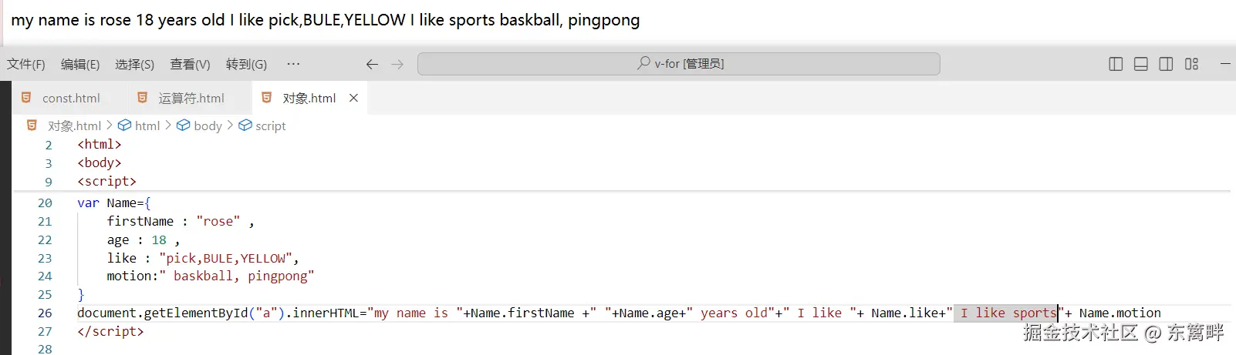The width and height of the screenshot is (1236, 355).
Task: Toggle the bottom panel layout icon
Action: [x=1141, y=64]
